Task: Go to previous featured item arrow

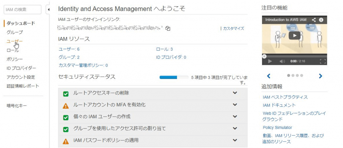Action: [269, 76]
